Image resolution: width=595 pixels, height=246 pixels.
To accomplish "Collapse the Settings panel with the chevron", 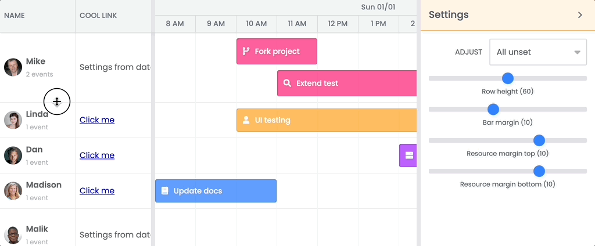I will click(x=579, y=15).
